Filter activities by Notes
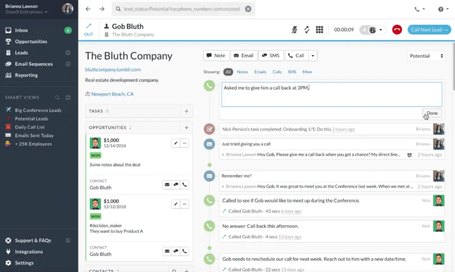This screenshot has width=455, height=272. [242, 72]
